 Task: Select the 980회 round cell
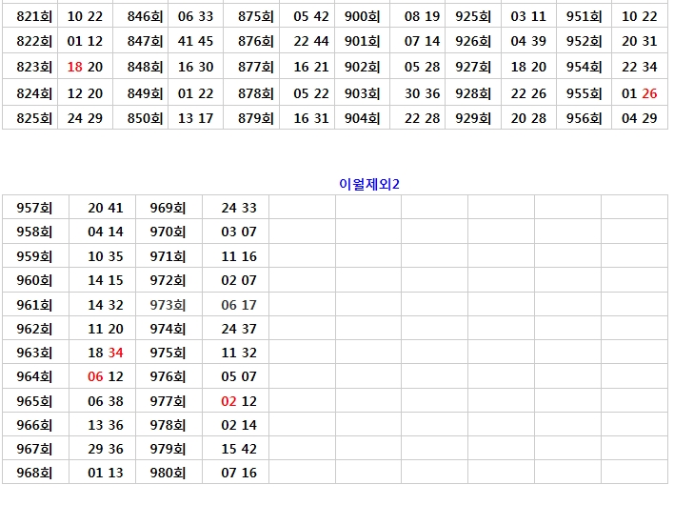[x=168, y=473]
